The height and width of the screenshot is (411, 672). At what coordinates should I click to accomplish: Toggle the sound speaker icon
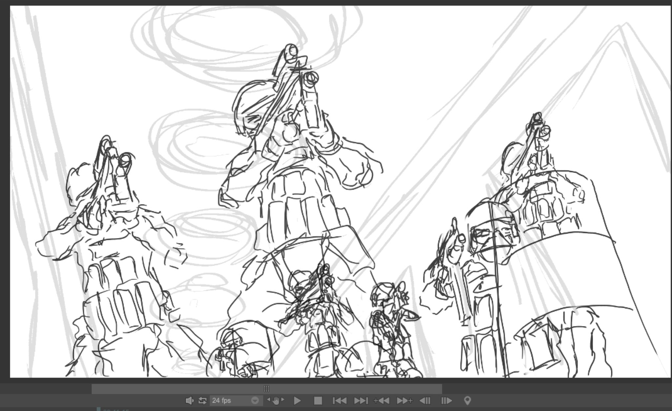click(x=189, y=400)
